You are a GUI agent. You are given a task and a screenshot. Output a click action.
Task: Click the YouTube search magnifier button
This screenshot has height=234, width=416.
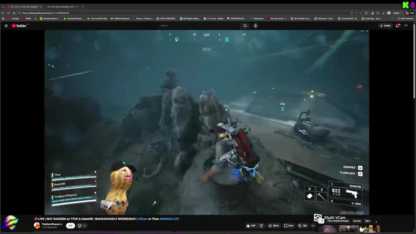coord(245,26)
